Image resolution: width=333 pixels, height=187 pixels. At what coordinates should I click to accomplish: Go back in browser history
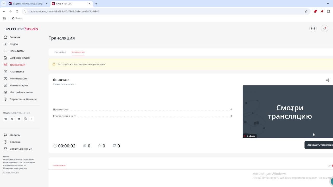tap(4, 11)
